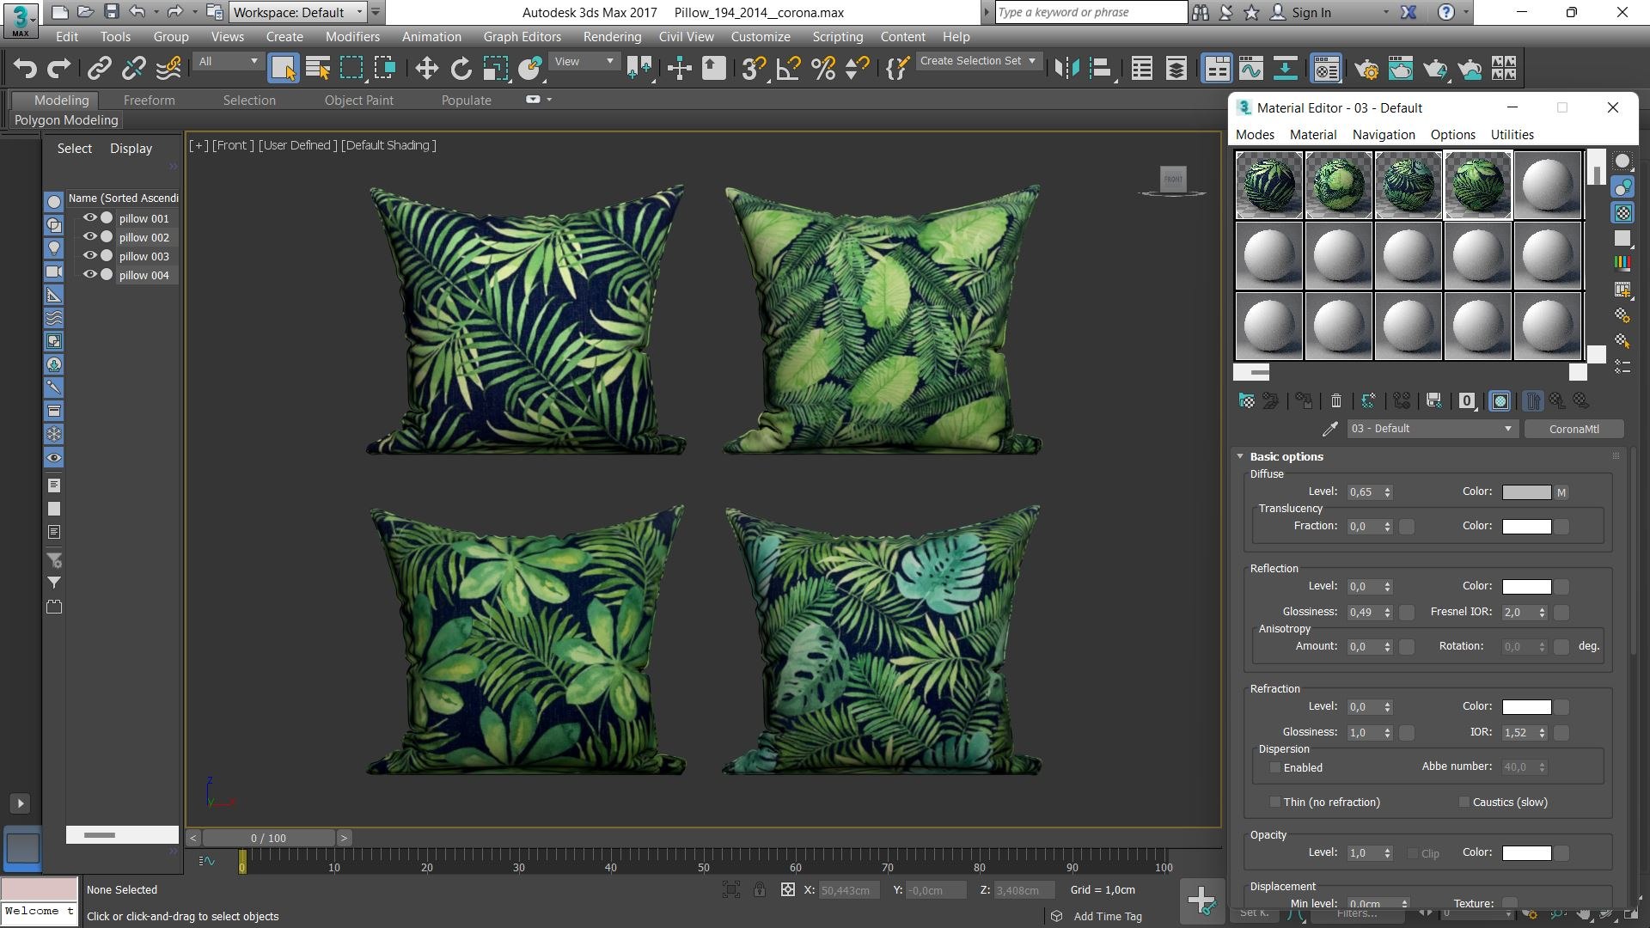Switch to the Object Paint ribbon tab
This screenshot has width=1650, height=928.
point(358,101)
